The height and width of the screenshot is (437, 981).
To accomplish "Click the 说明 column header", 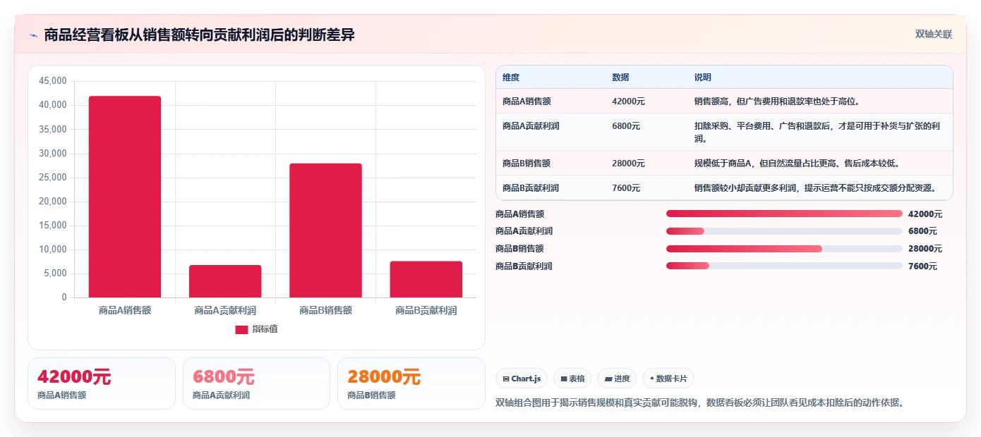I will [x=703, y=78].
